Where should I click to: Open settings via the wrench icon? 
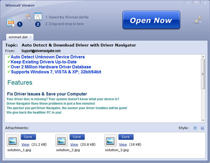coord(198,20)
